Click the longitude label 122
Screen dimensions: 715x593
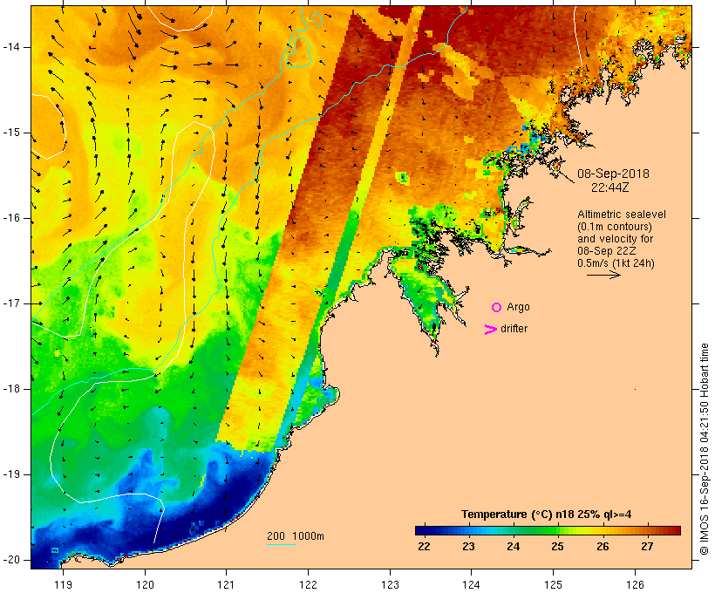309,584
